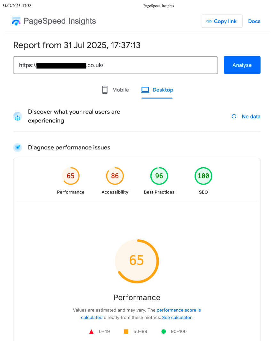Click the Analyse button
The height and width of the screenshot is (341, 272).
pyautogui.click(x=242, y=65)
